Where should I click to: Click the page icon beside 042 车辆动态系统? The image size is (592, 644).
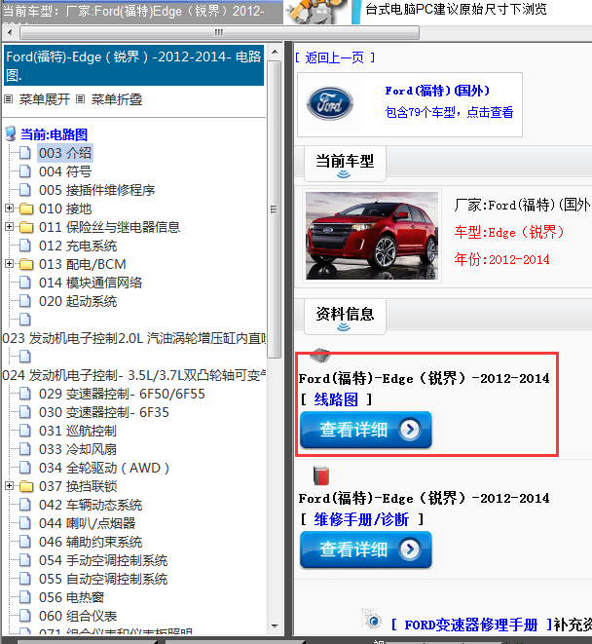[25, 505]
